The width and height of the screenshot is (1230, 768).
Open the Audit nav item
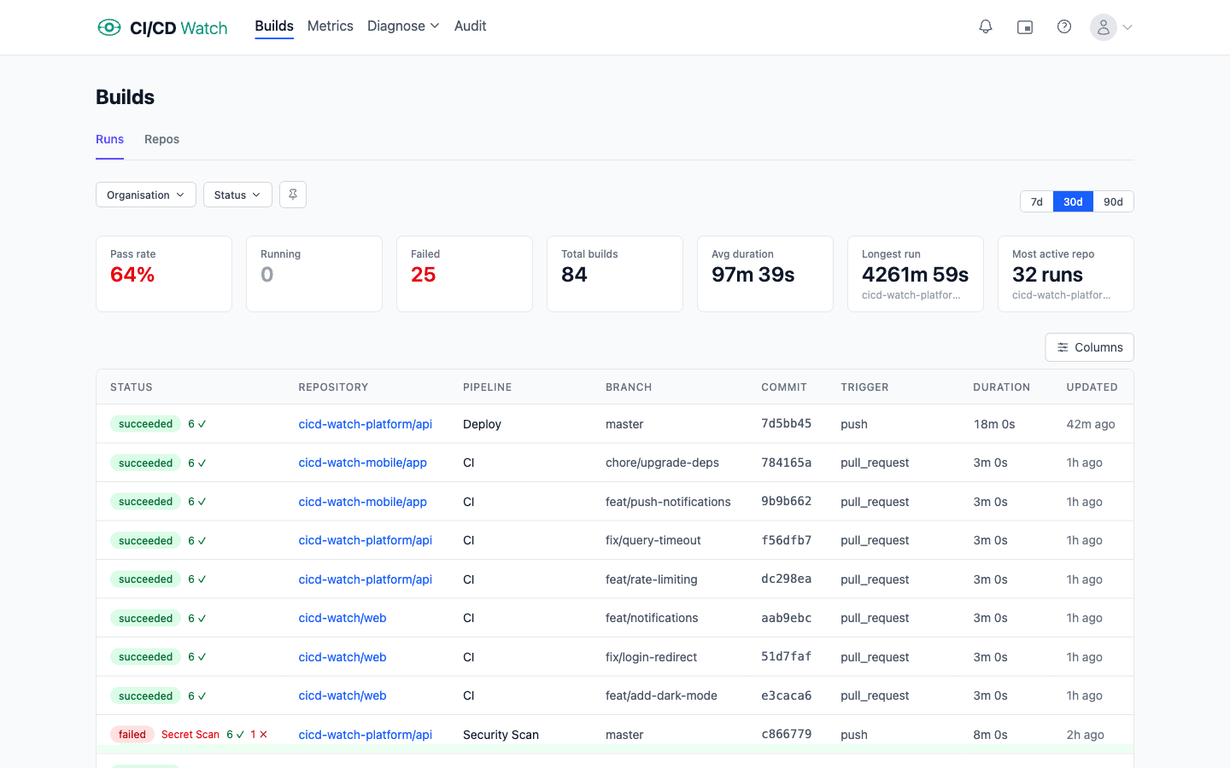tap(470, 26)
